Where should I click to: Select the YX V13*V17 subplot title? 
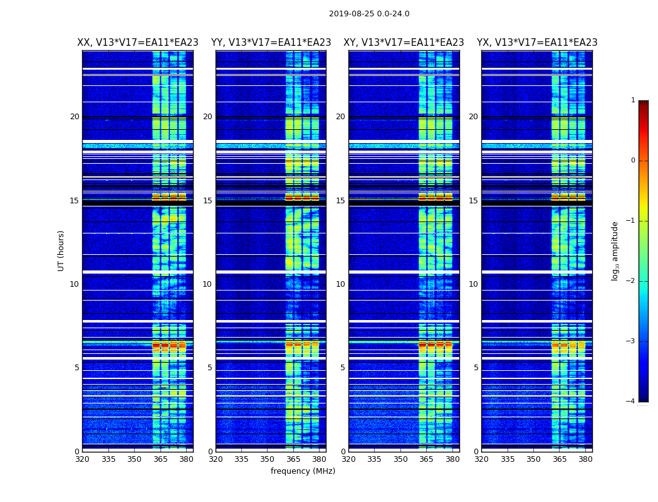(536, 43)
